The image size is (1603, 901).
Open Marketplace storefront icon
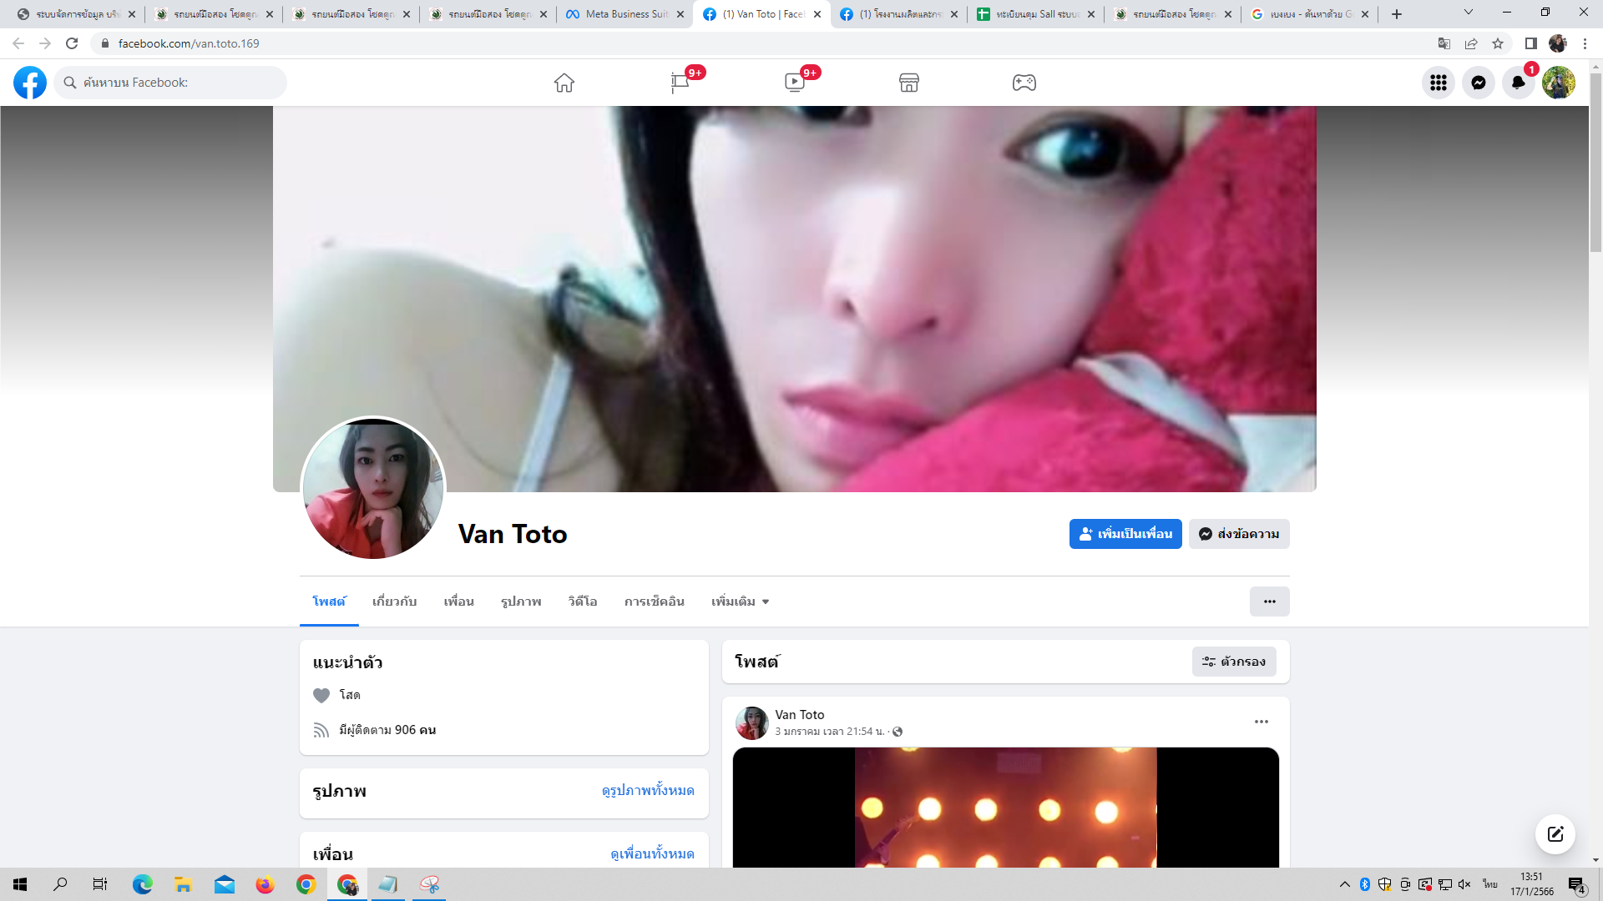(x=909, y=83)
